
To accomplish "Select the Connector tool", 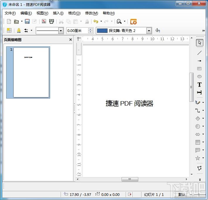I will [x=198, y=110].
